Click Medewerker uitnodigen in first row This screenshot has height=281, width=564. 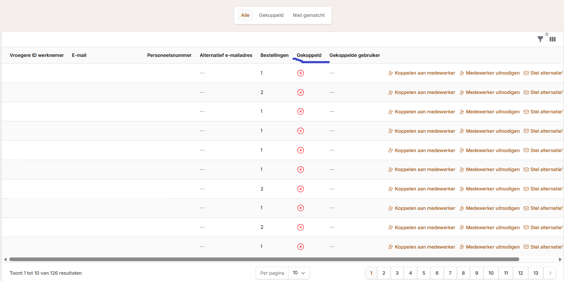pyautogui.click(x=490, y=73)
